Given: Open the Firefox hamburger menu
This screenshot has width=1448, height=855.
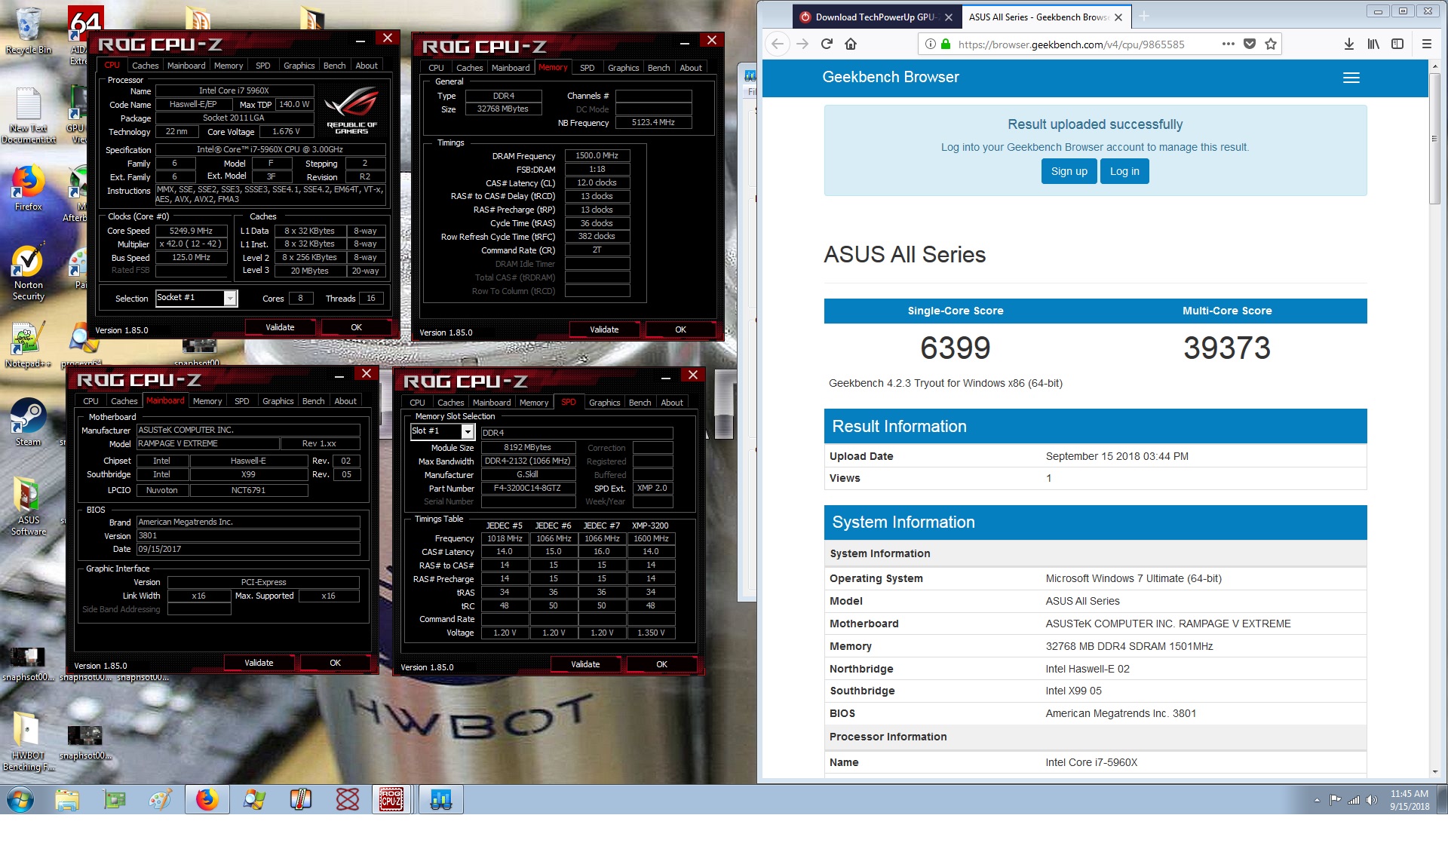Looking at the screenshot, I should [1427, 44].
